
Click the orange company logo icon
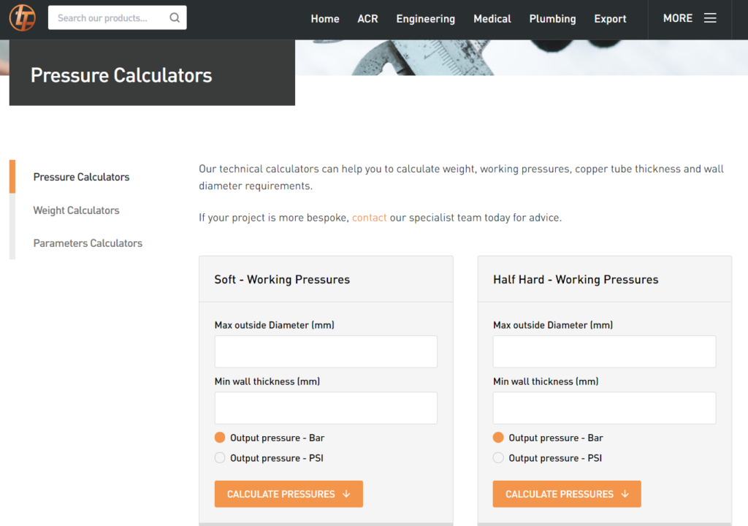pos(23,18)
